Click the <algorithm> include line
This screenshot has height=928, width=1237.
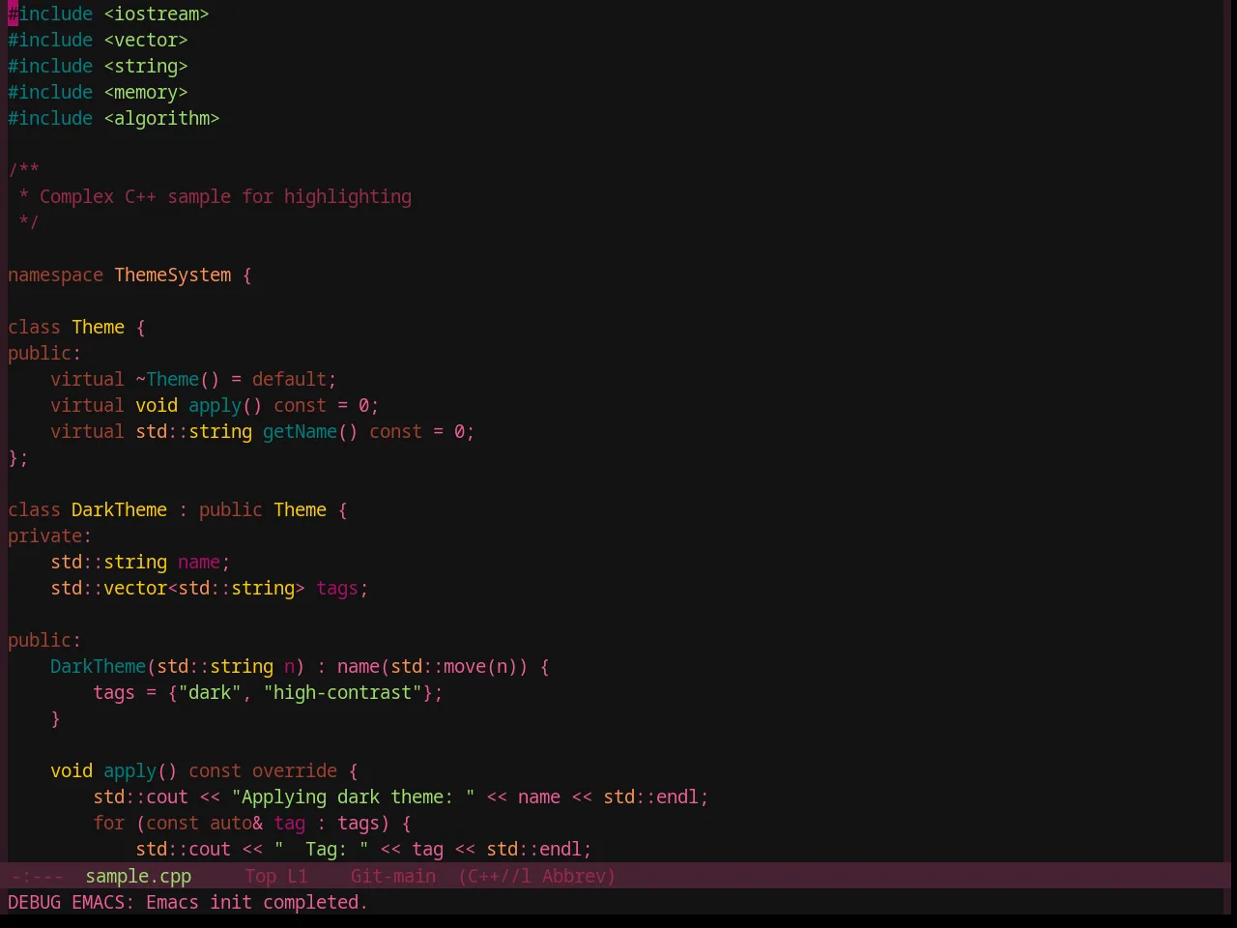(x=114, y=119)
